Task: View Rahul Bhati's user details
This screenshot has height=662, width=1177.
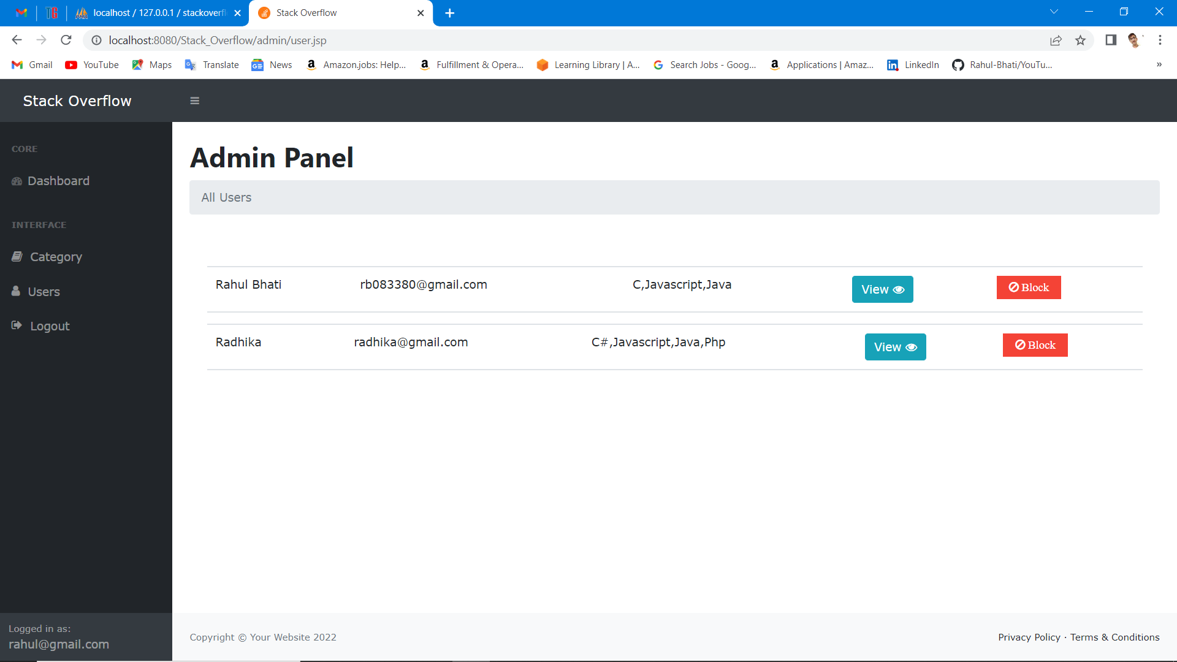Action: coord(882,289)
